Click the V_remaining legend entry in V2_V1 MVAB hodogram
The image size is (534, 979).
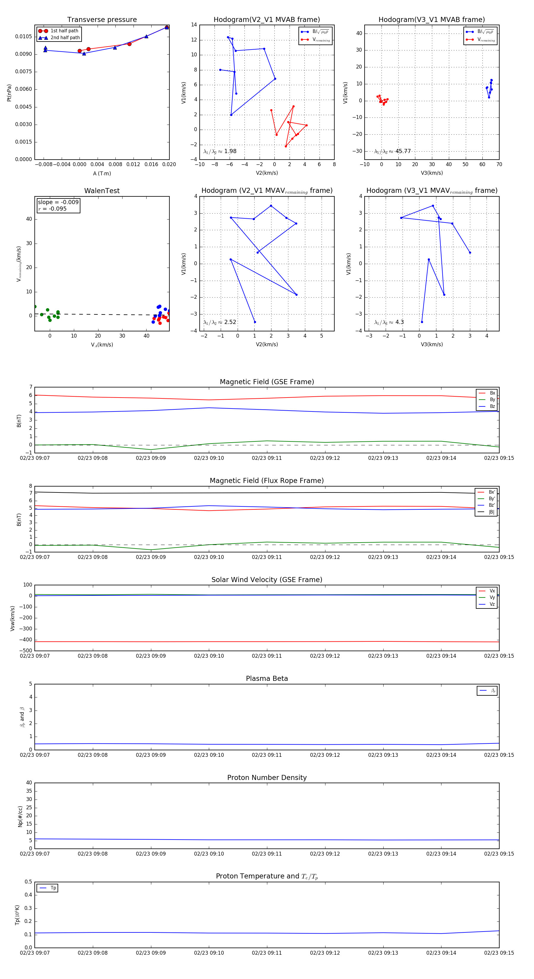(315, 39)
